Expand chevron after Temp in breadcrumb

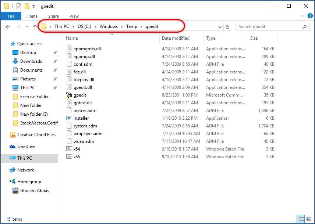click(142, 27)
